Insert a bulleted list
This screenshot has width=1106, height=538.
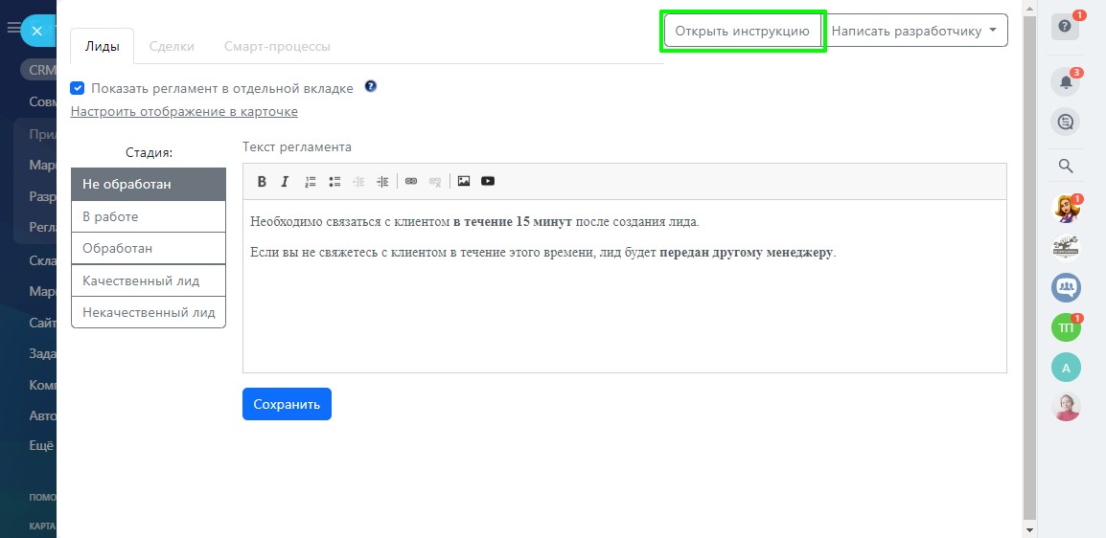point(334,182)
